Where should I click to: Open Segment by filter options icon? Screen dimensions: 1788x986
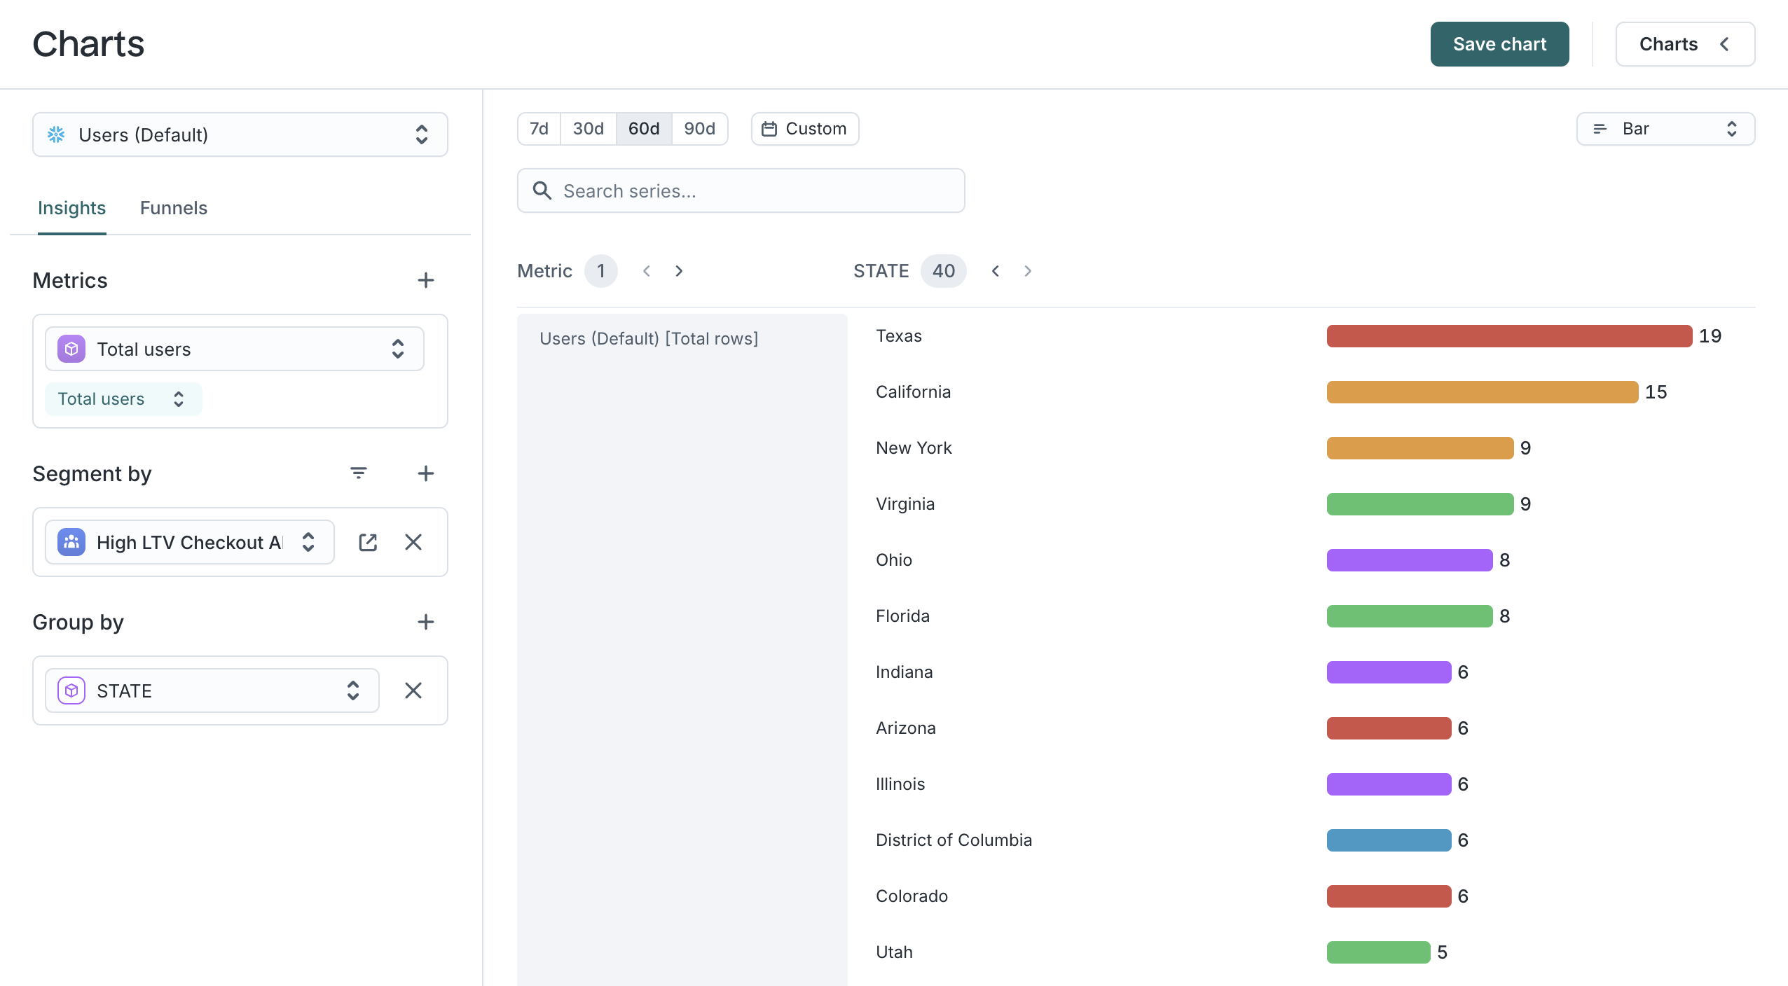click(x=358, y=473)
